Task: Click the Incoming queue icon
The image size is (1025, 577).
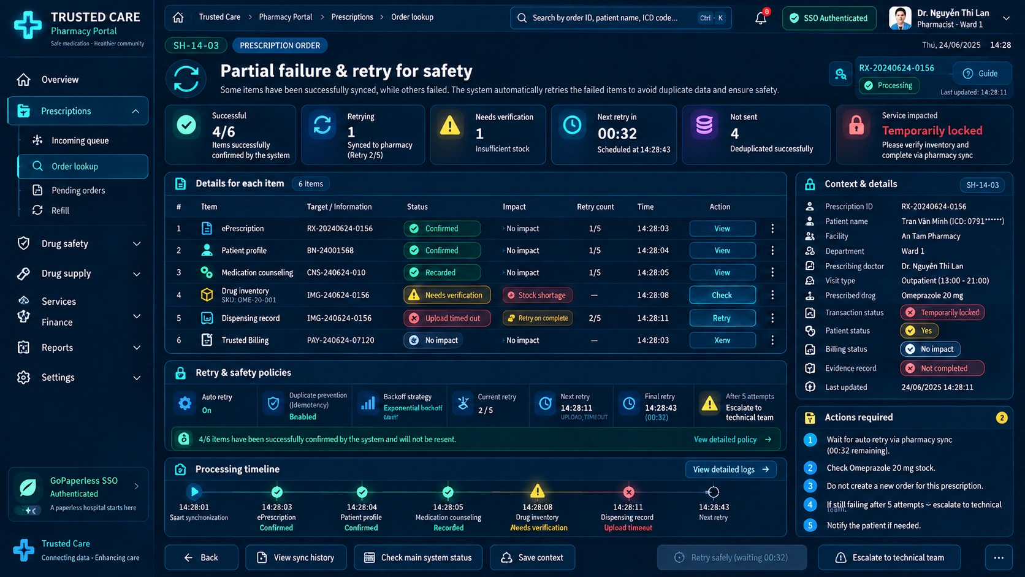Action: pyautogui.click(x=37, y=140)
